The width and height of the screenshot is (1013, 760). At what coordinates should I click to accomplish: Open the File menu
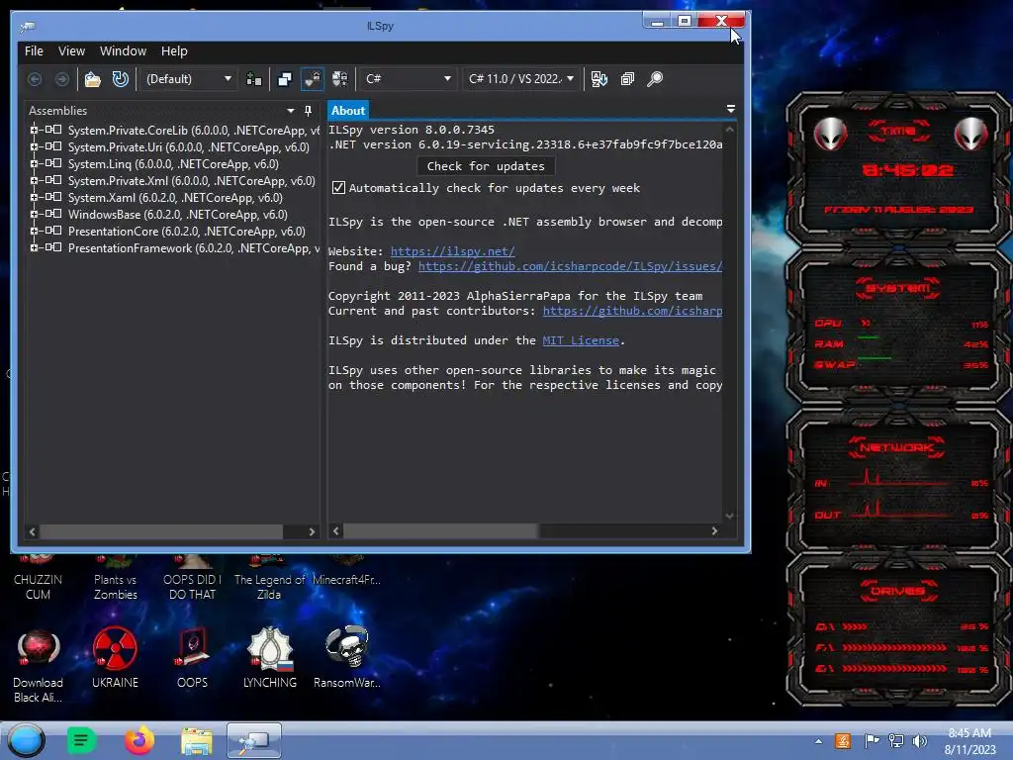tap(34, 51)
